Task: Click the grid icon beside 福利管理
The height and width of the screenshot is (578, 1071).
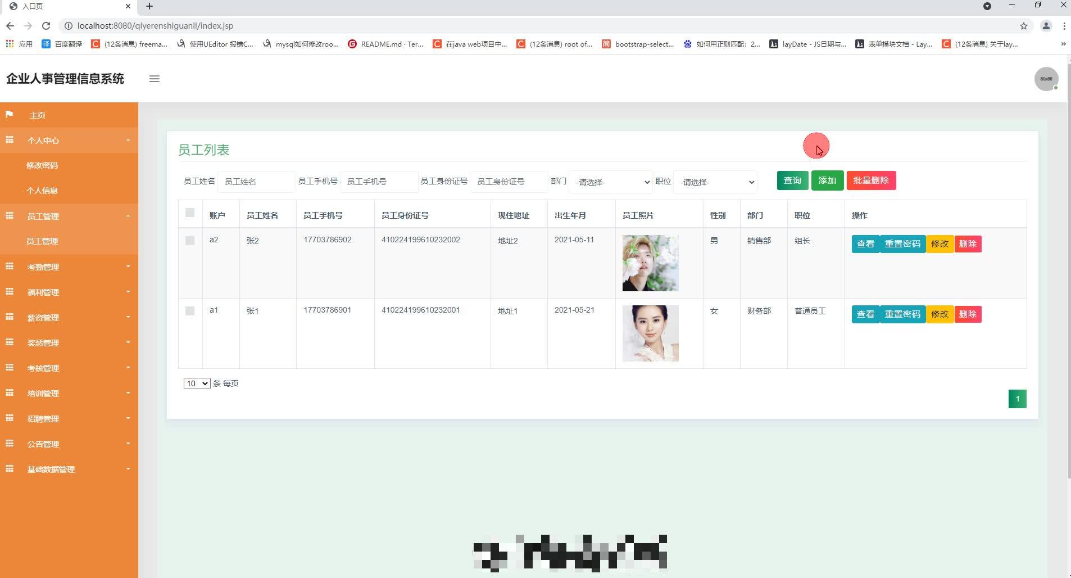Action: coord(10,292)
